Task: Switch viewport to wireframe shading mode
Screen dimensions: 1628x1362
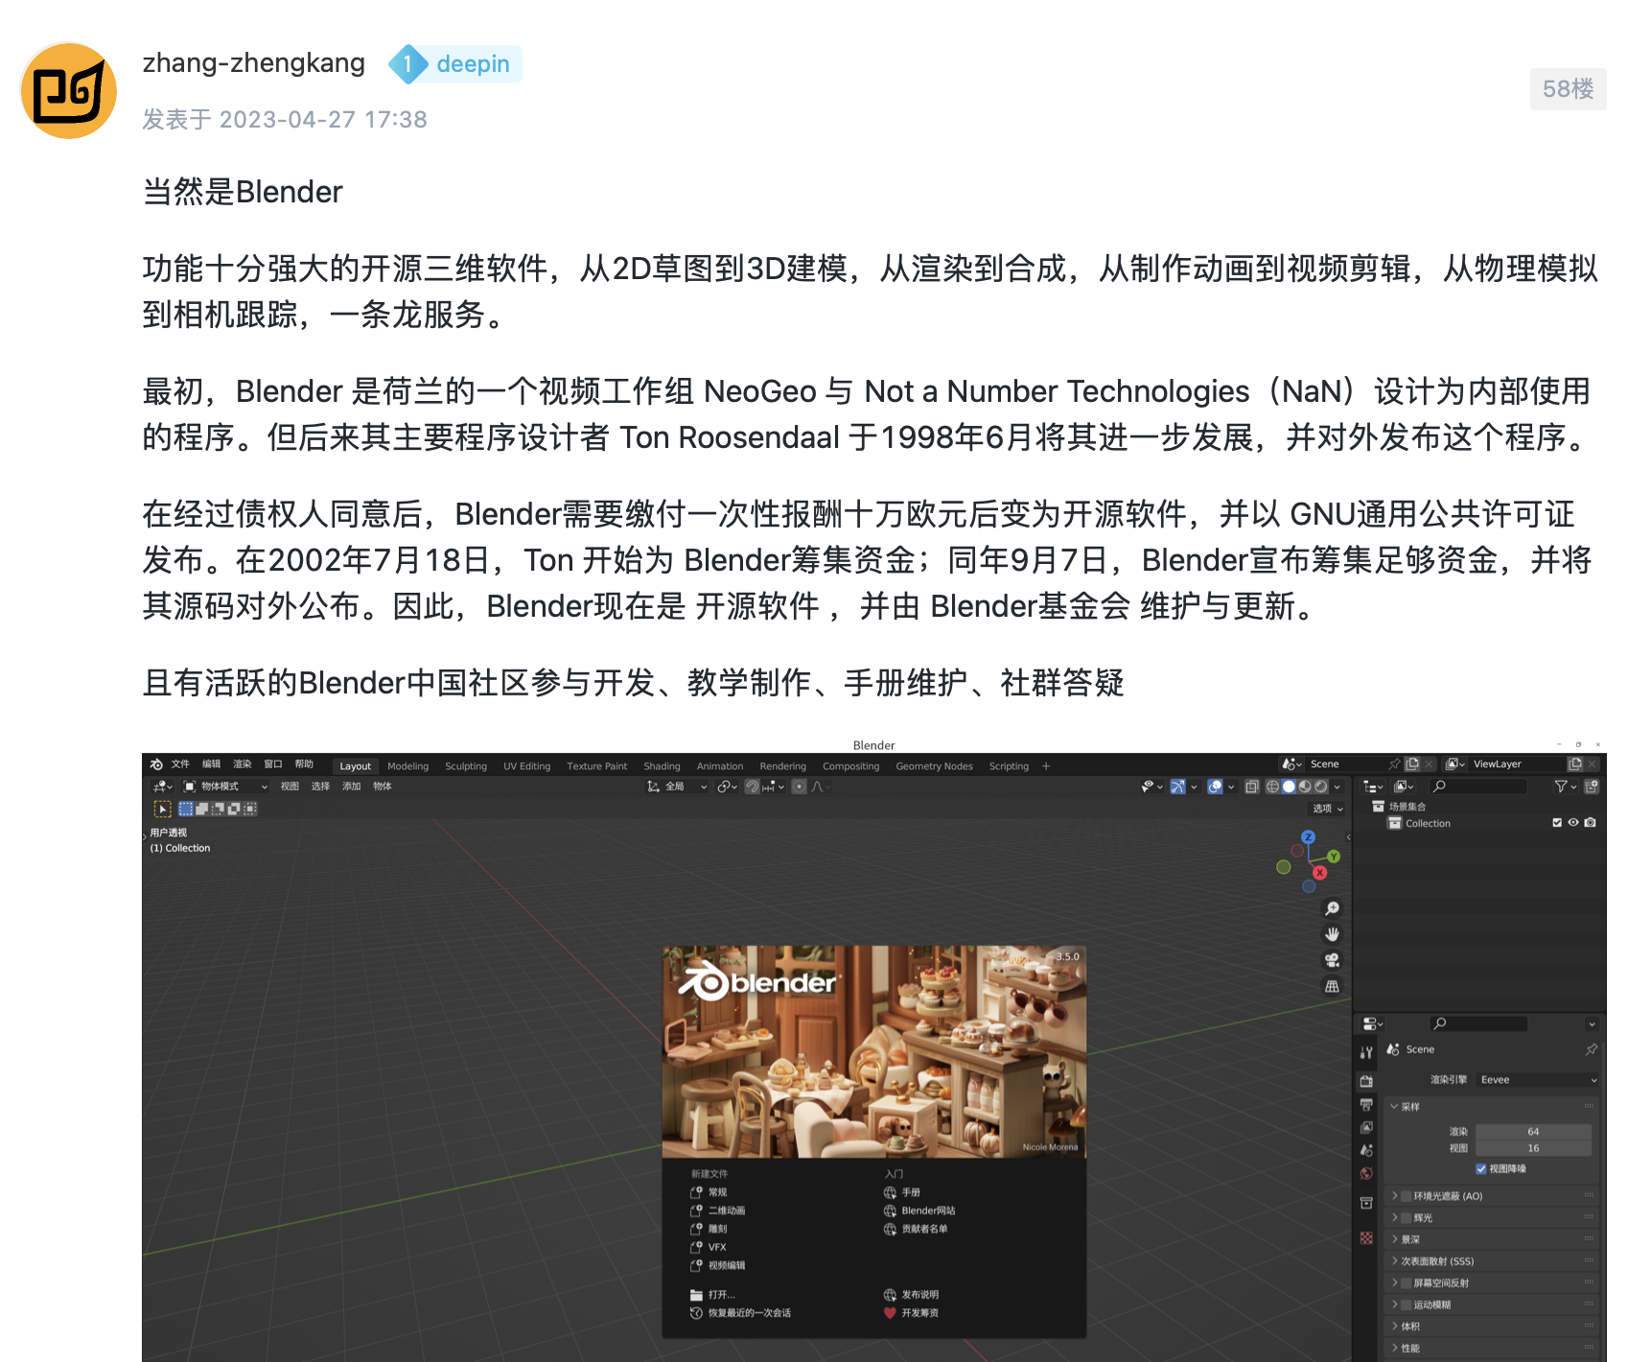Action: tap(1272, 787)
